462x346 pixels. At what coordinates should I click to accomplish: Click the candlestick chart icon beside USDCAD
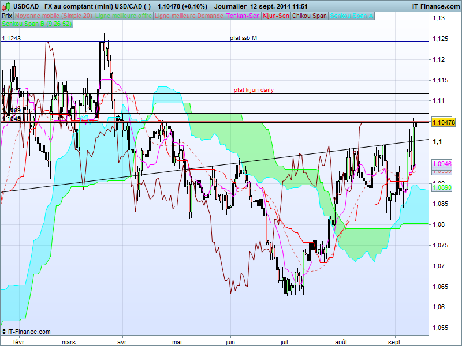(6, 6)
